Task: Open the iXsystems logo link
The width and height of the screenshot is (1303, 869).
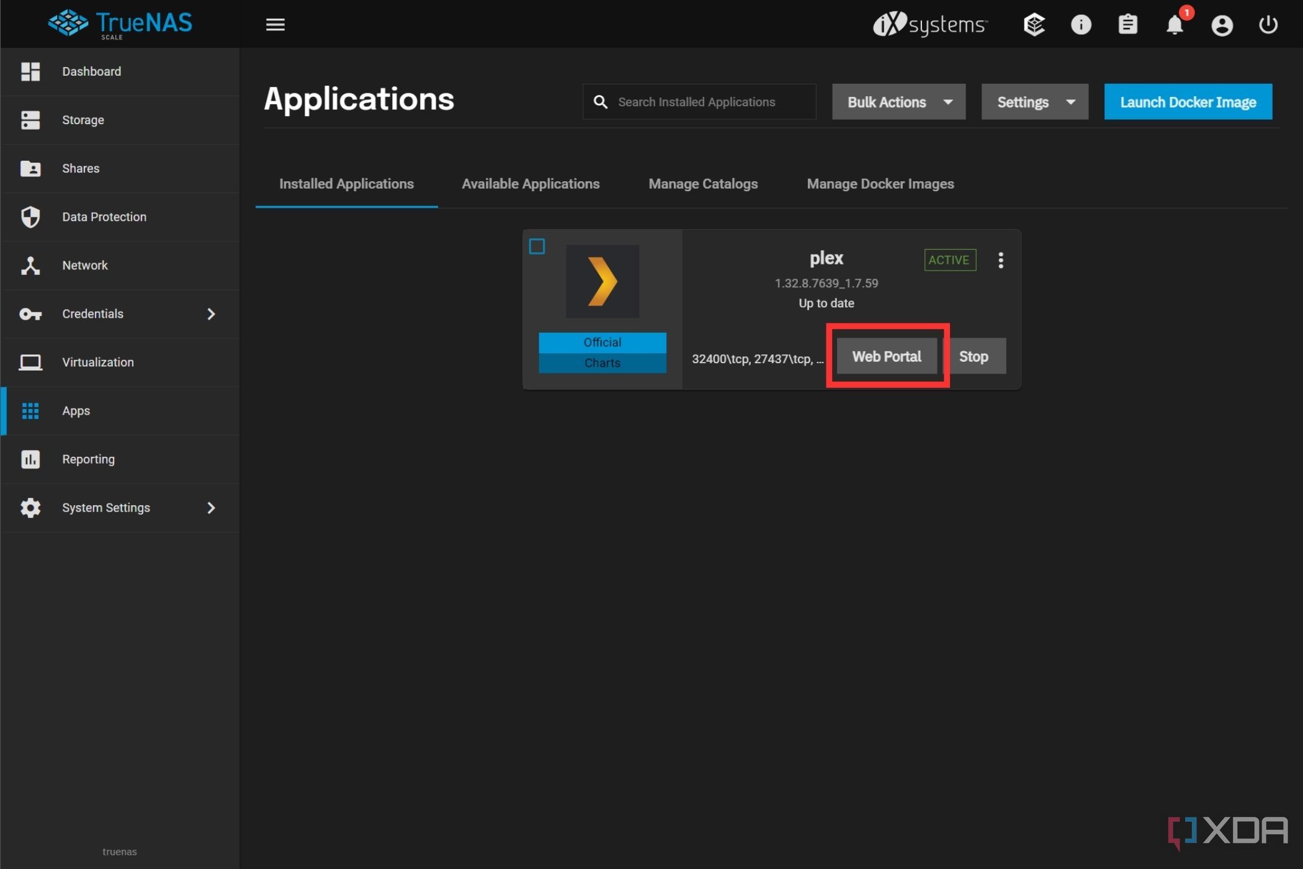Action: [x=930, y=24]
